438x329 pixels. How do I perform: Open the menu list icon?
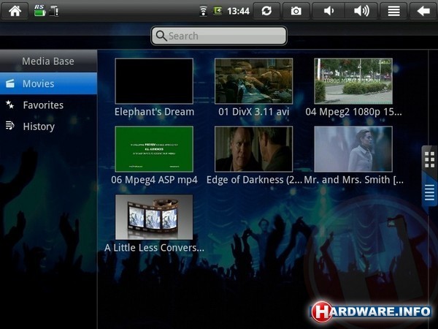click(x=393, y=11)
